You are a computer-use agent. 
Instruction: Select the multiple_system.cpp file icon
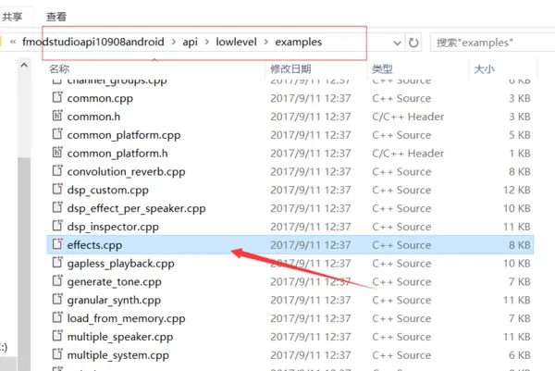57,354
